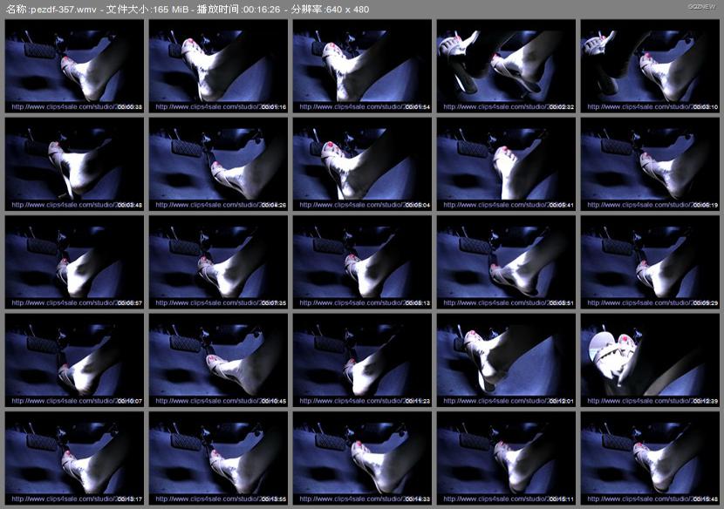Click the watermark logo in top-right corner
This screenshot has width=724, height=509.
700,6
